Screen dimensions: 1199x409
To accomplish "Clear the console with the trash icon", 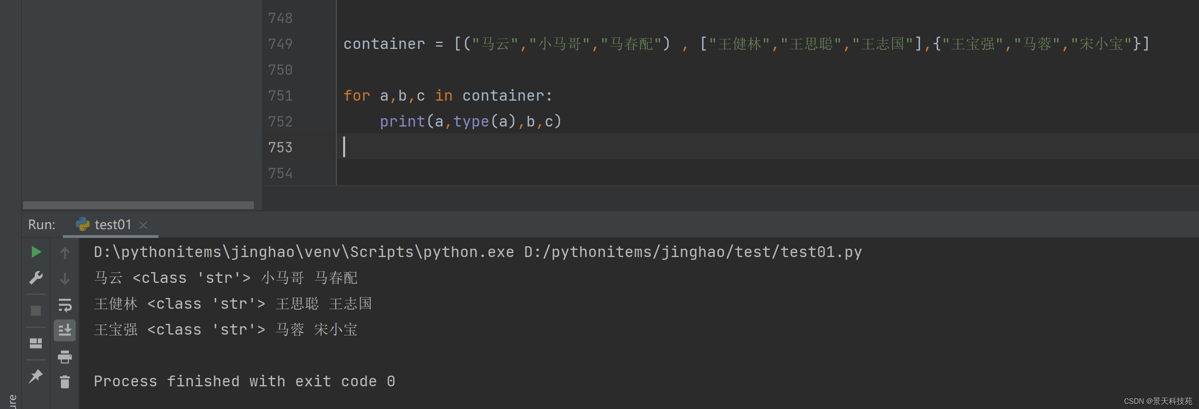I will point(65,382).
